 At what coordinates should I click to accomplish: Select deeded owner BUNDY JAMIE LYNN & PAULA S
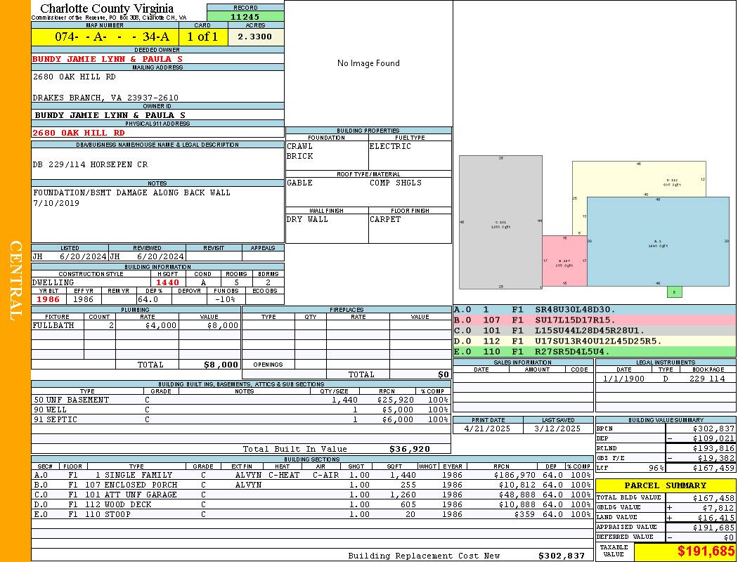(x=108, y=59)
